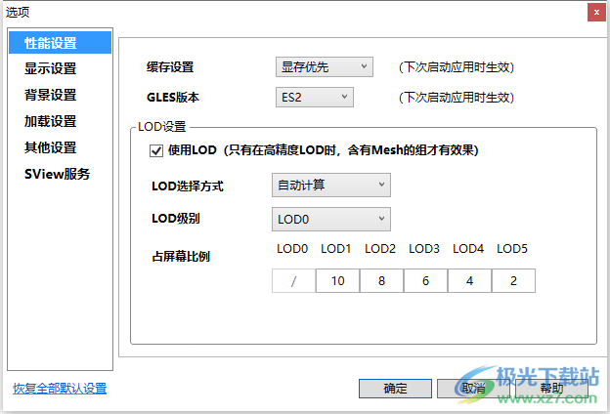Screen dimensions: 610x414
Task: Click the LOD0 screen ratio field
Action: (293, 280)
